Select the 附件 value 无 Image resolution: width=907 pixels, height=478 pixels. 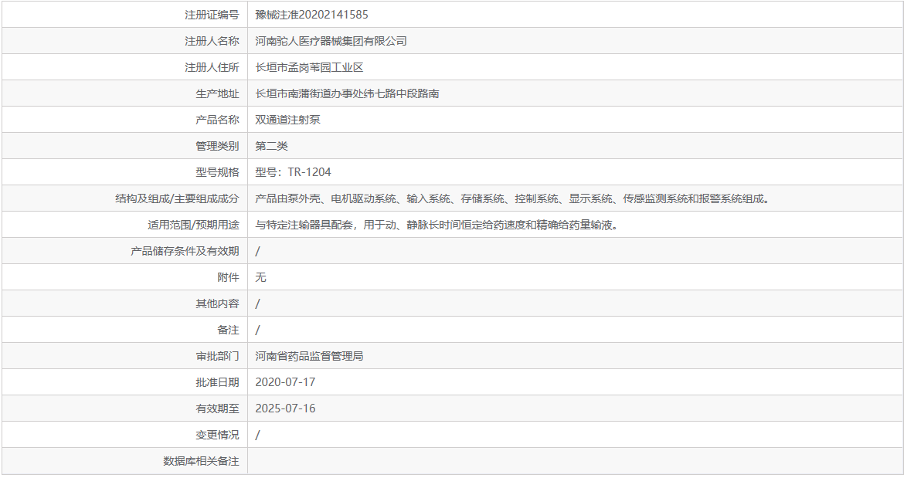point(261,277)
